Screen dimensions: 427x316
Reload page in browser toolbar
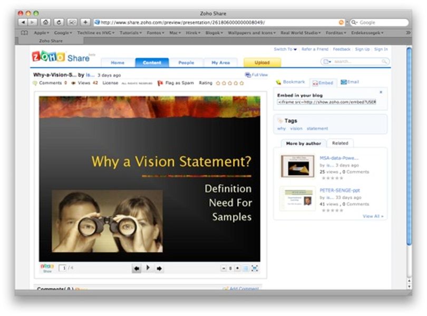[59, 22]
